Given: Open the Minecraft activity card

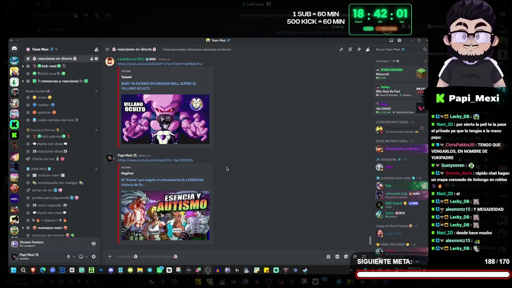Looking at the screenshot, I should 401,74.
